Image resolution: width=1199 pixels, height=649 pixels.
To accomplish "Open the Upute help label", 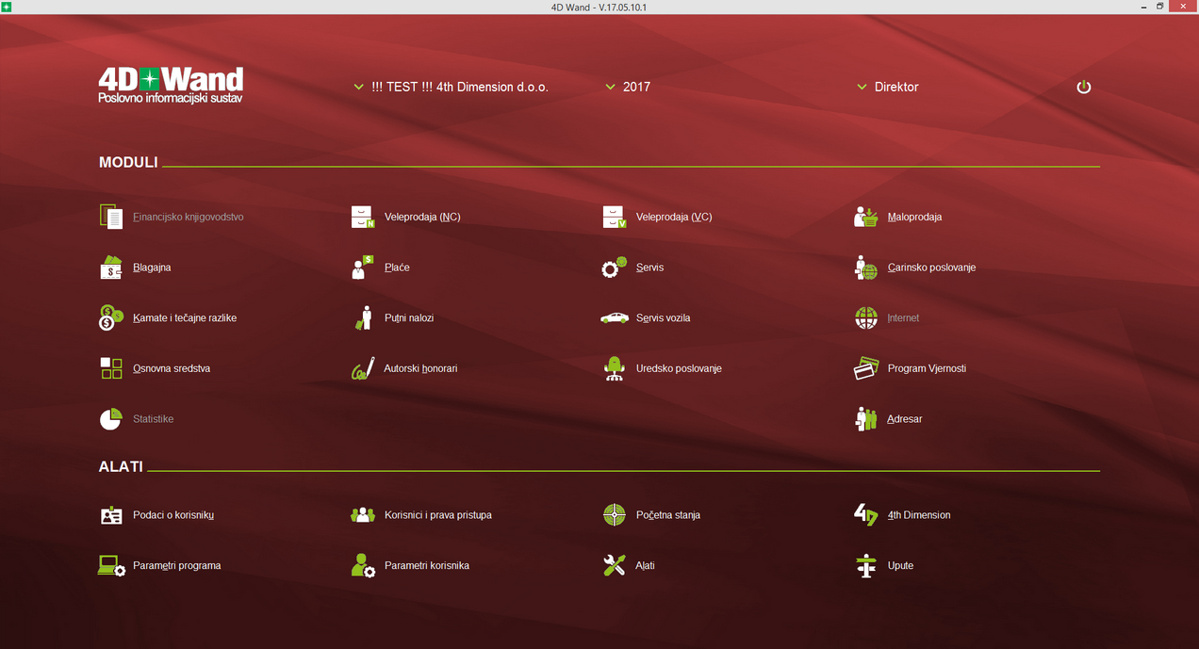I will tap(900, 566).
